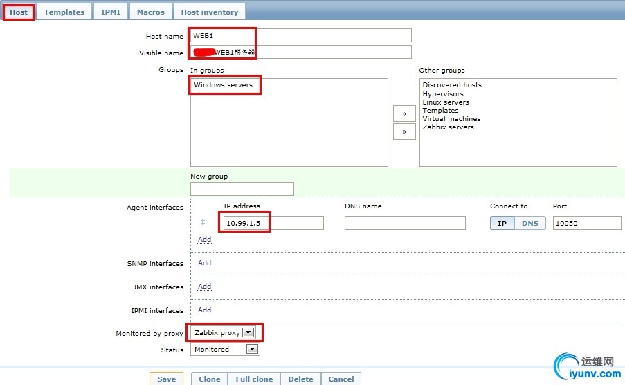Open the Status dropdown showing Monitored
The height and width of the screenshot is (385, 625).
pos(225,349)
